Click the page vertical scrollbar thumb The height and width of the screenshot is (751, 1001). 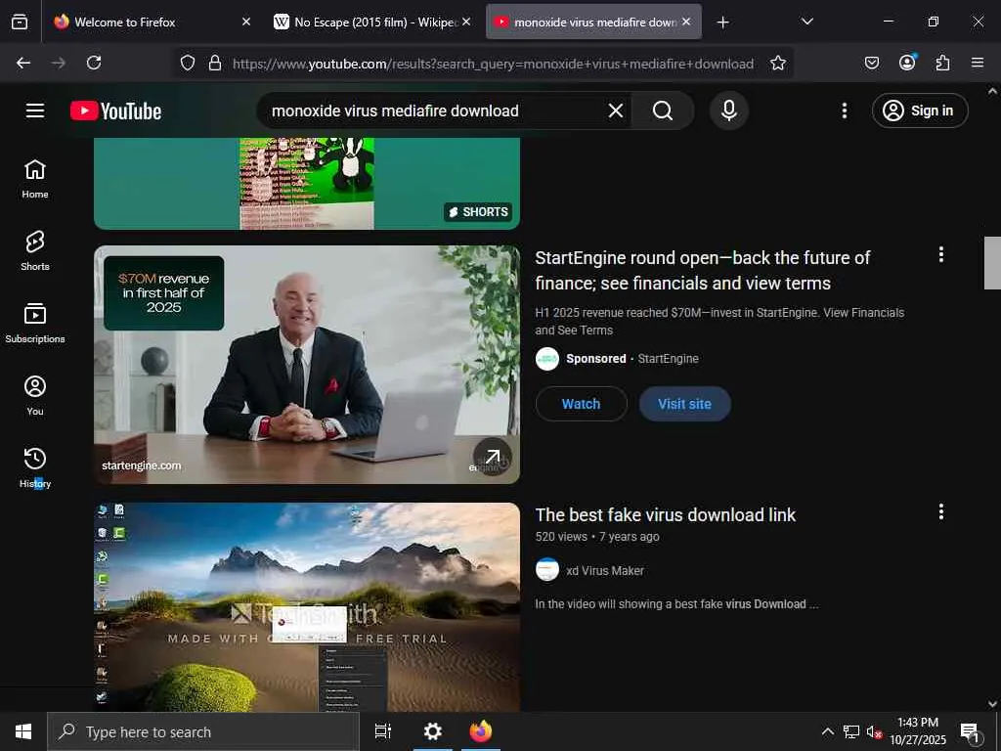(x=992, y=262)
